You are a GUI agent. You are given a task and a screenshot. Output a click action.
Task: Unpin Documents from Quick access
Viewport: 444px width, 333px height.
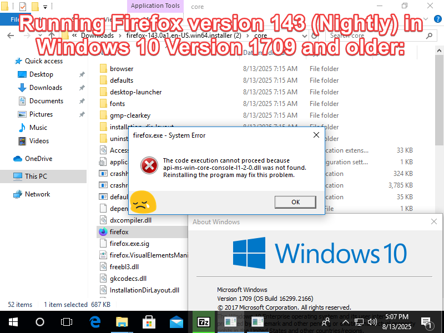click(82, 101)
